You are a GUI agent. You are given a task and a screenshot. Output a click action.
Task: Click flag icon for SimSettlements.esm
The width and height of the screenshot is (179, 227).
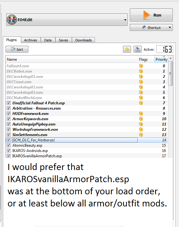click(x=141, y=135)
